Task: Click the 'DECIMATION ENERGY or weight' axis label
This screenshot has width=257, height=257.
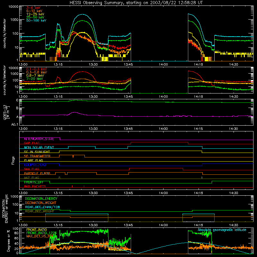Action: click(x=5, y=208)
